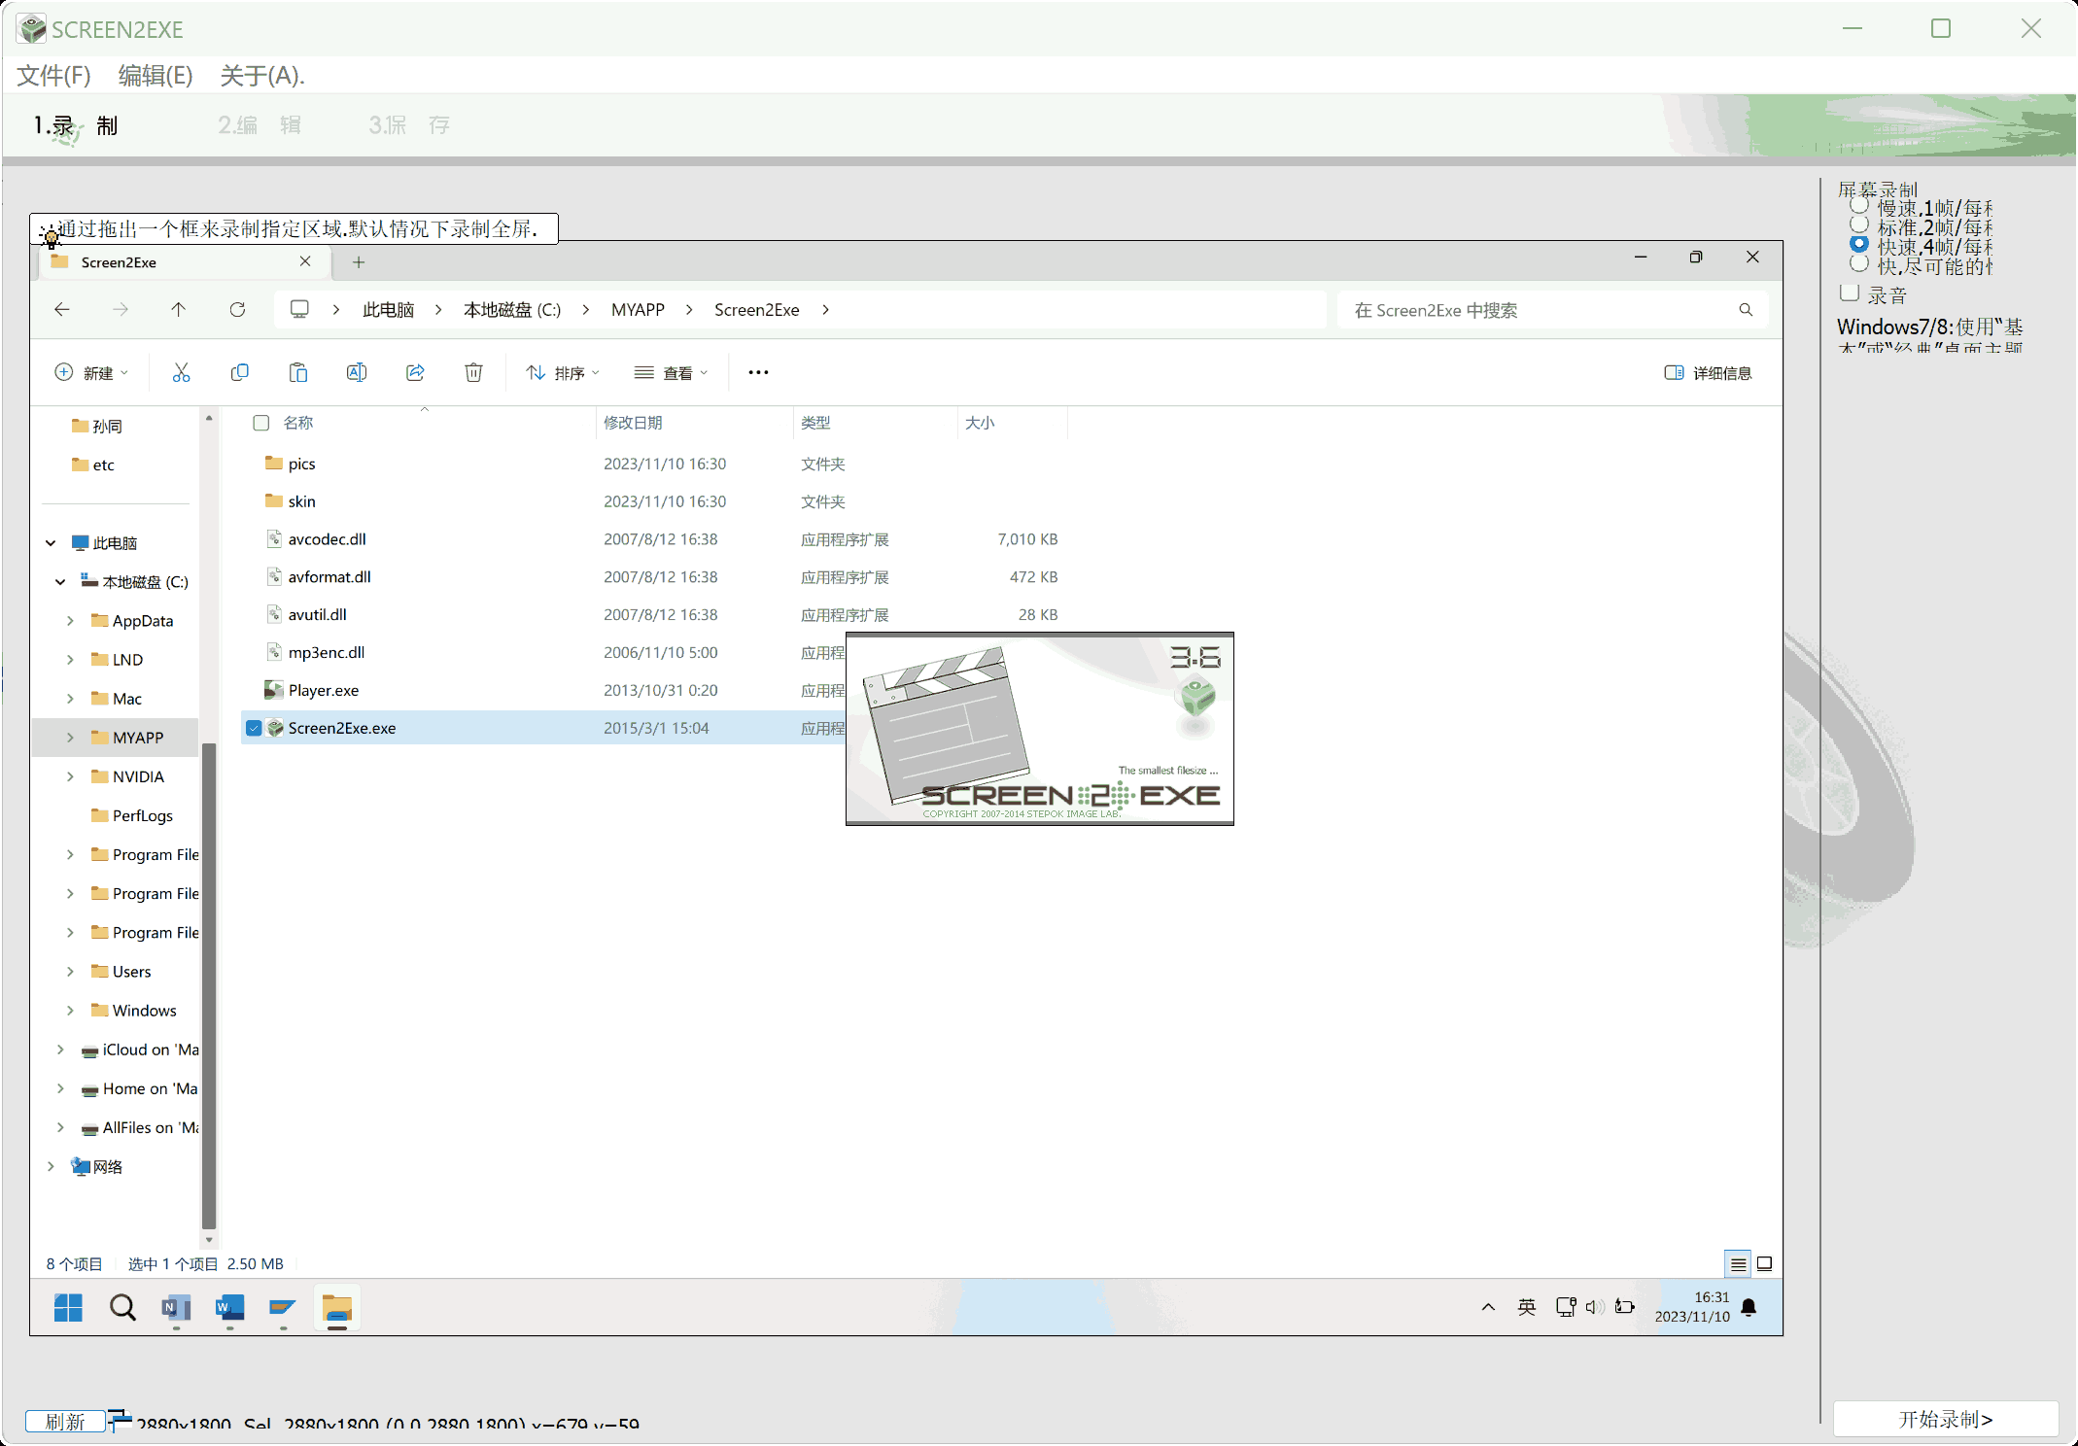The width and height of the screenshot is (2078, 1446).
Task: Close the Screen2Exe Explorer tab
Action: click(x=305, y=261)
